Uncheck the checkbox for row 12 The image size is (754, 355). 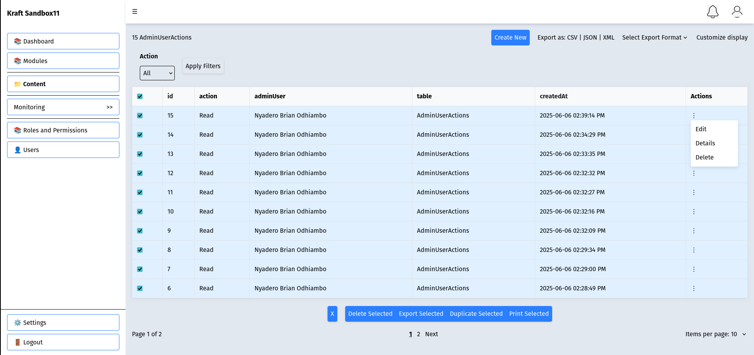140,173
